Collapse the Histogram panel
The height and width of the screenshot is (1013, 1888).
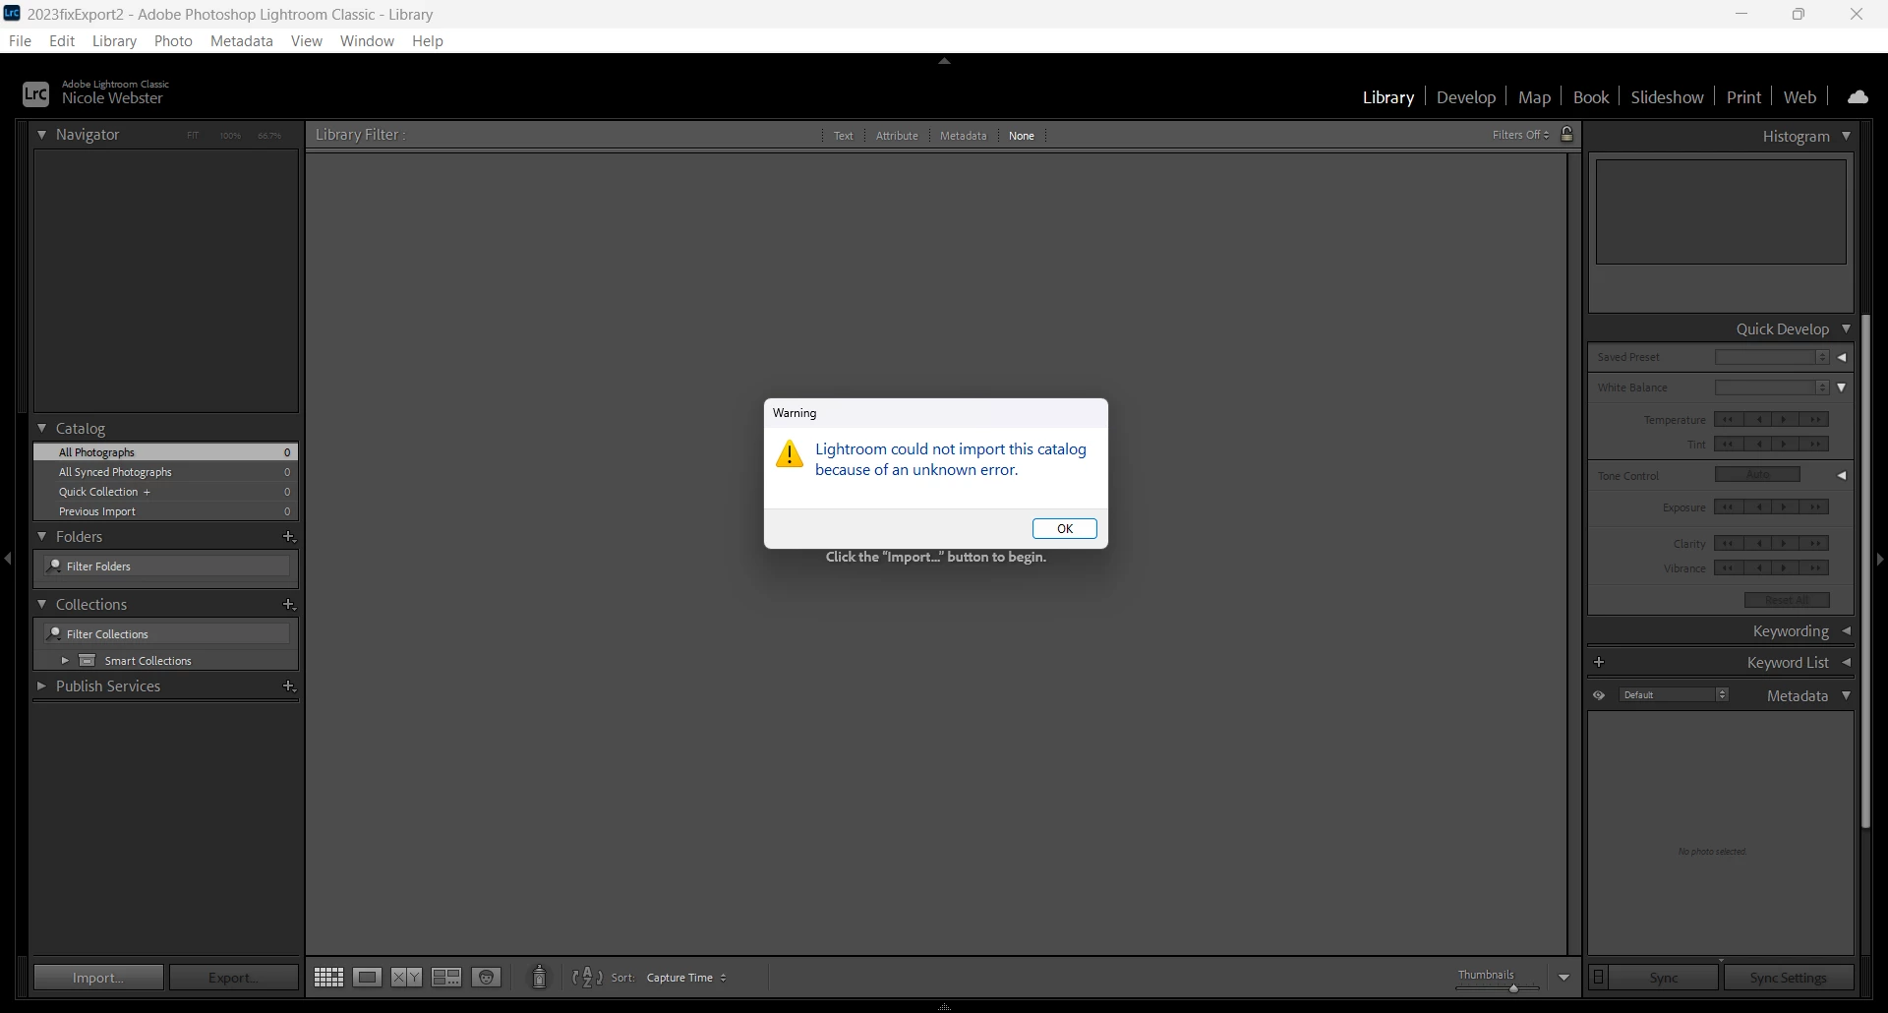click(x=1847, y=136)
